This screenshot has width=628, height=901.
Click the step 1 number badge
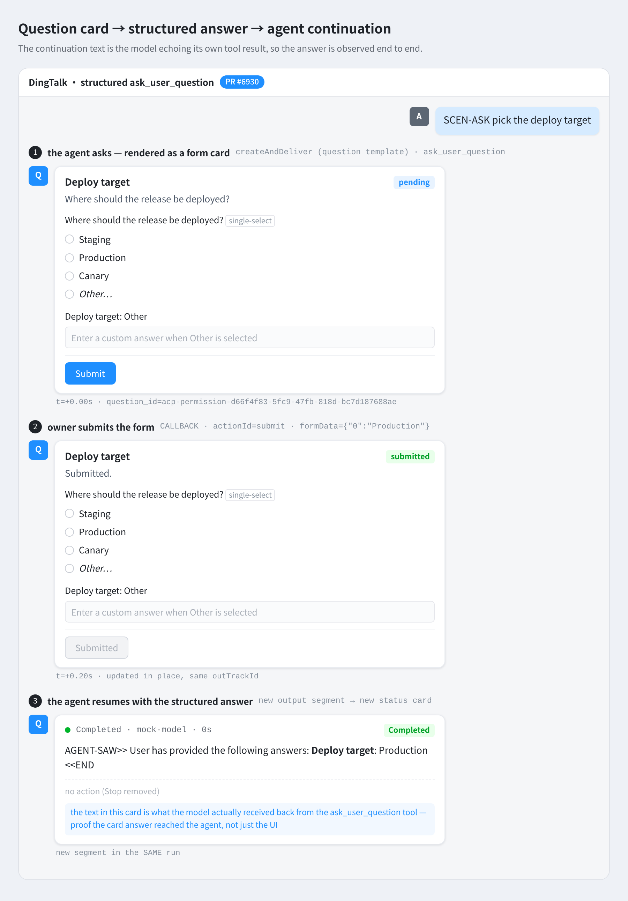(x=35, y=152)
